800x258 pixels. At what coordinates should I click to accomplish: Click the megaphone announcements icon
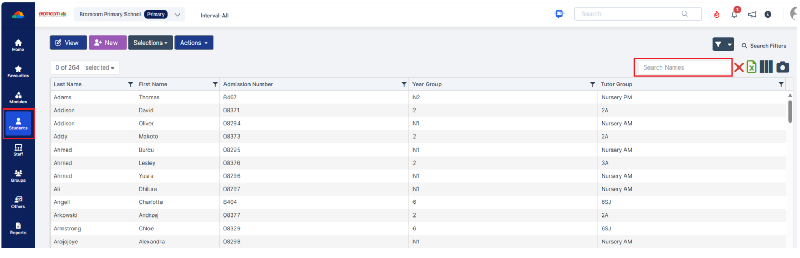point(752,15)
